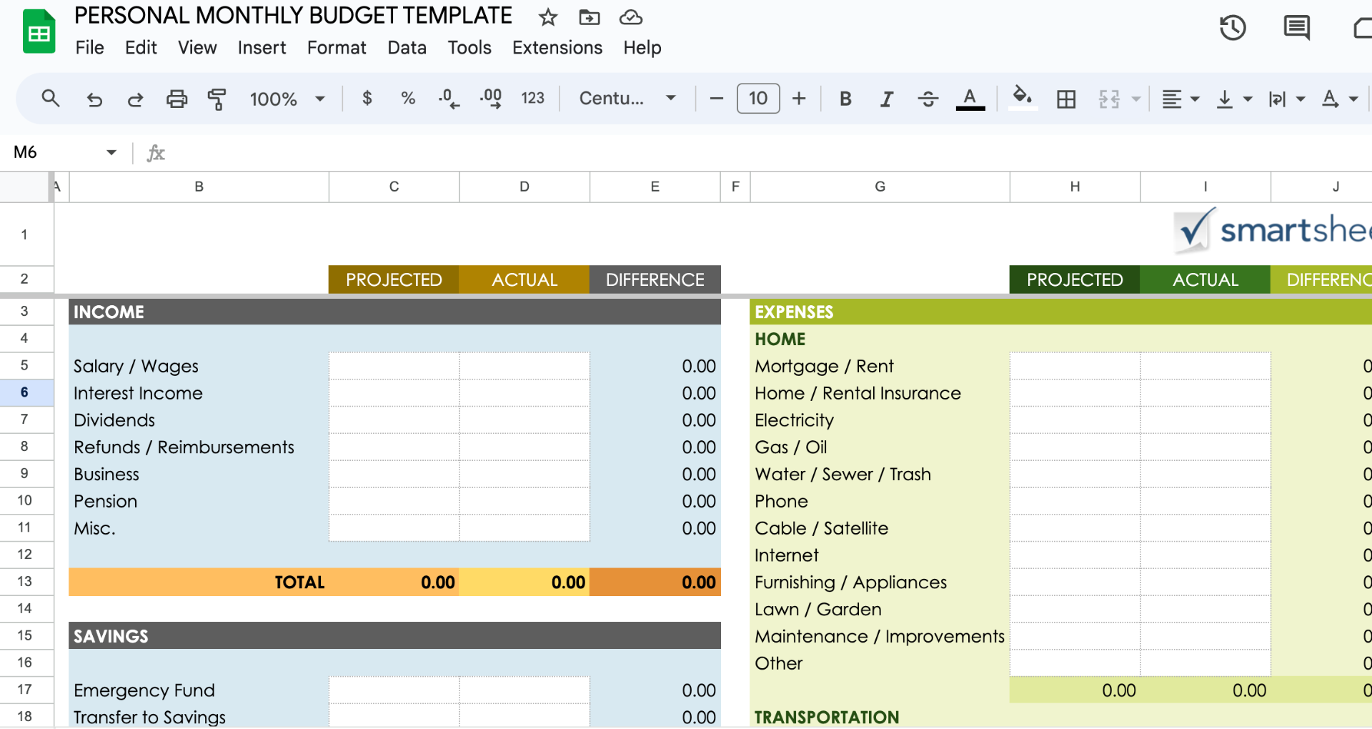
Task: Star the spreadsheet
Action: tap(547, 17)
